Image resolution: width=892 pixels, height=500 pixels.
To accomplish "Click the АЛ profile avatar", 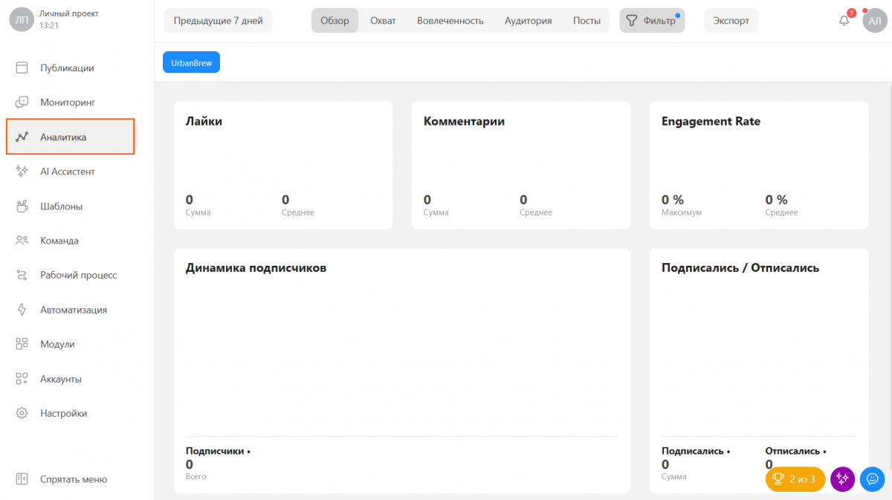I will tap(874, 20).
